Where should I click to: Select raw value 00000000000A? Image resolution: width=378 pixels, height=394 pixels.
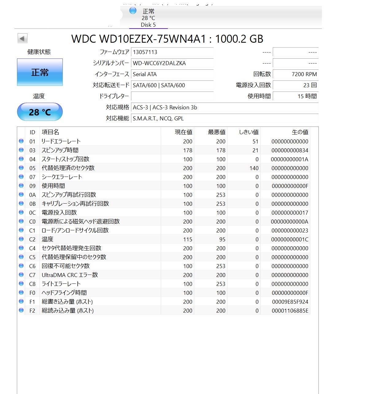click(x=290, y=222)
